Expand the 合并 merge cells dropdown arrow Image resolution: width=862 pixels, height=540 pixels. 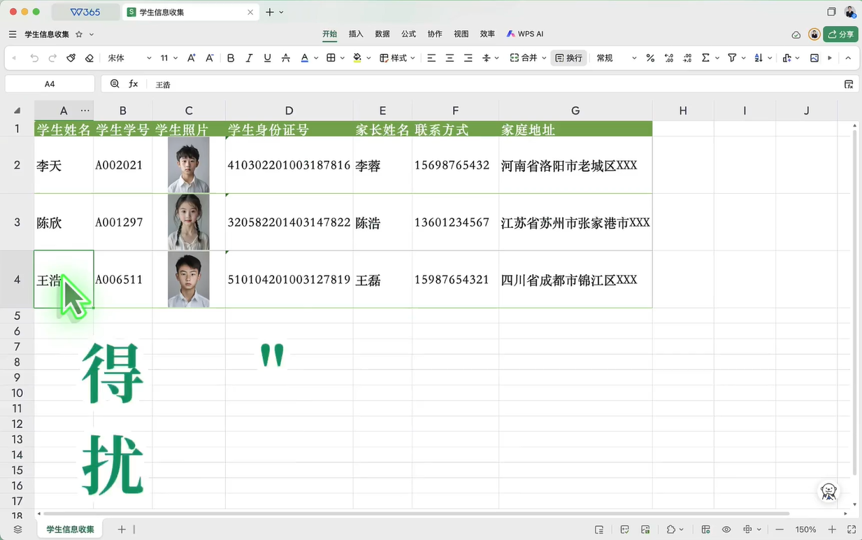(x=545, y=58)
